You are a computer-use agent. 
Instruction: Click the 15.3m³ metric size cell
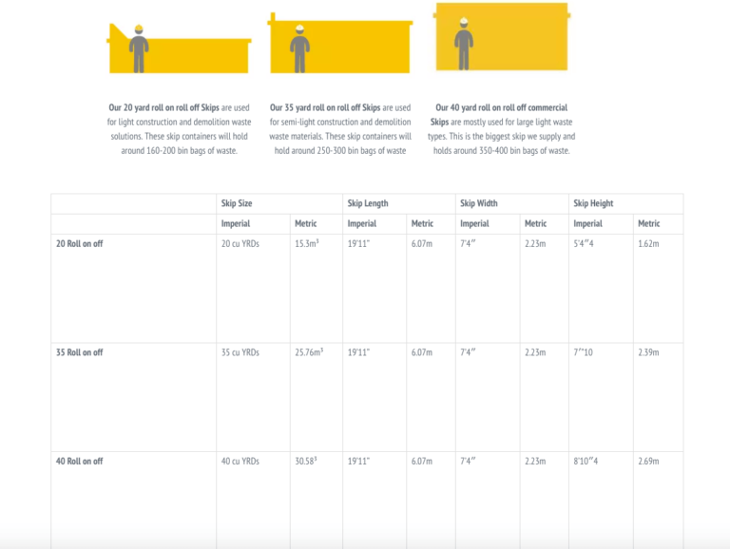[x=306, y=244]
